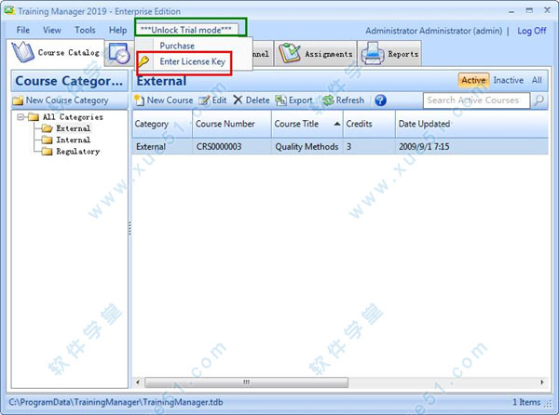Click the All Categories folder icon
The height and width of the screenshot is (415, 559).
(34, 116)
